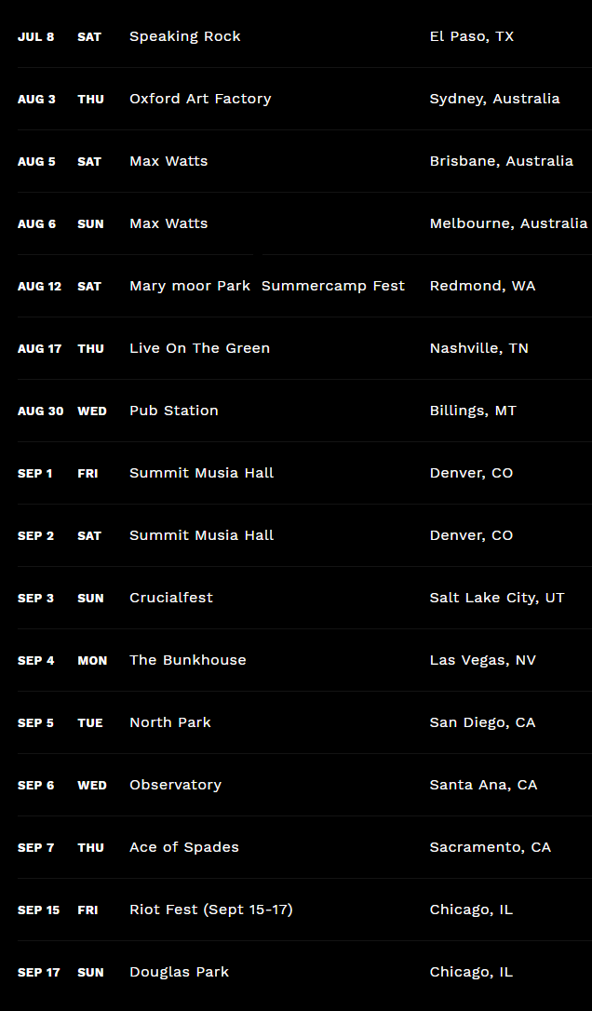
Task: Open the Crucialfest event
Action: tap(171, 598)
